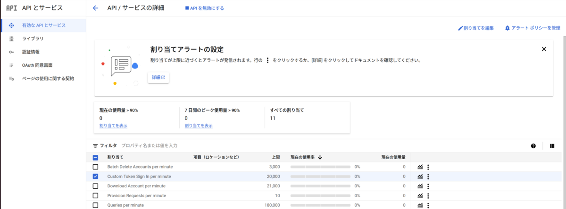Screen dimensions: 566x209
Task: Click the page usage agreements icon
Action: [x=11, y=79]
